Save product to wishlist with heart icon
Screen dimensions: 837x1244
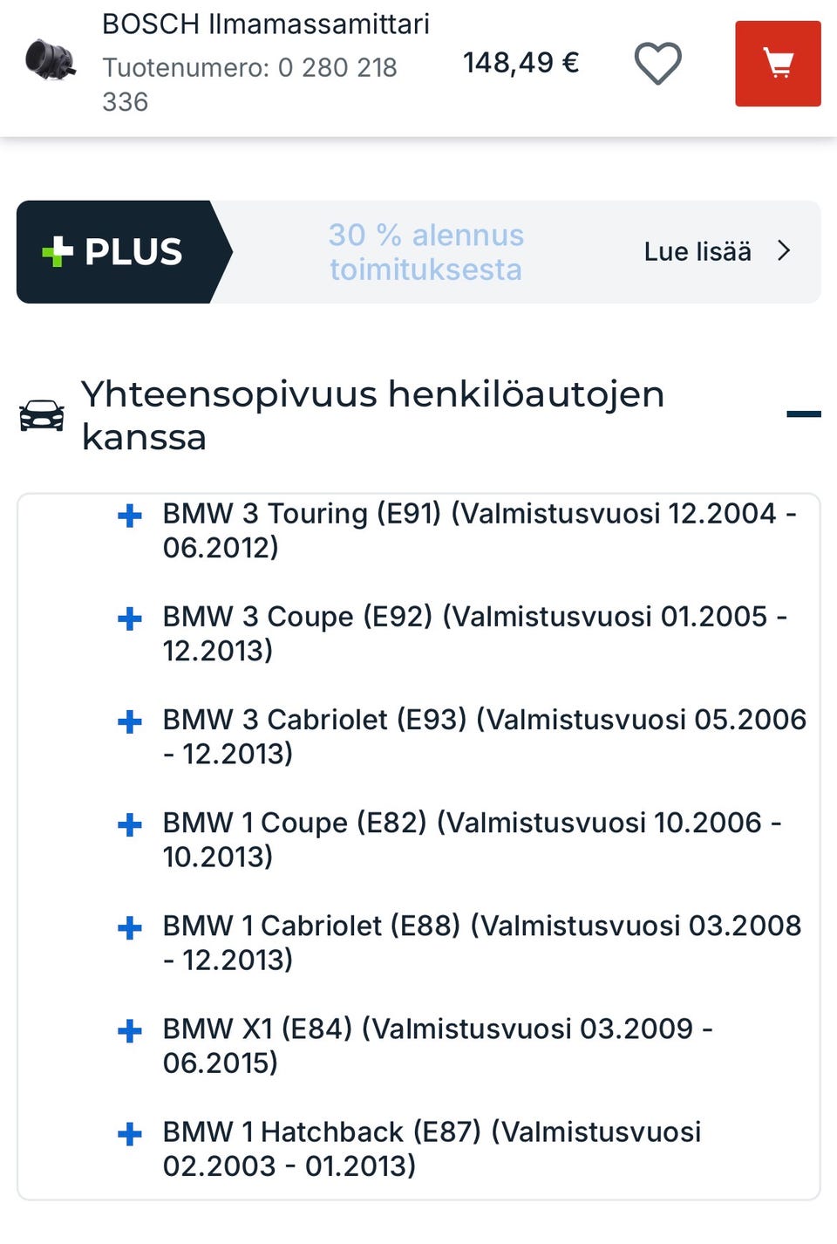coord(657,64)
